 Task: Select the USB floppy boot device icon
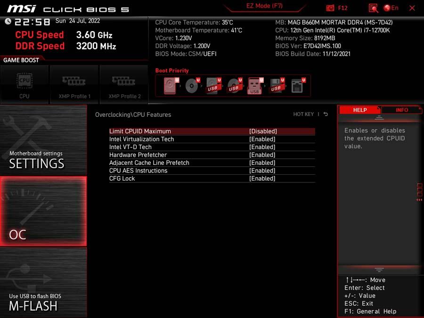[x=277, y=86]
